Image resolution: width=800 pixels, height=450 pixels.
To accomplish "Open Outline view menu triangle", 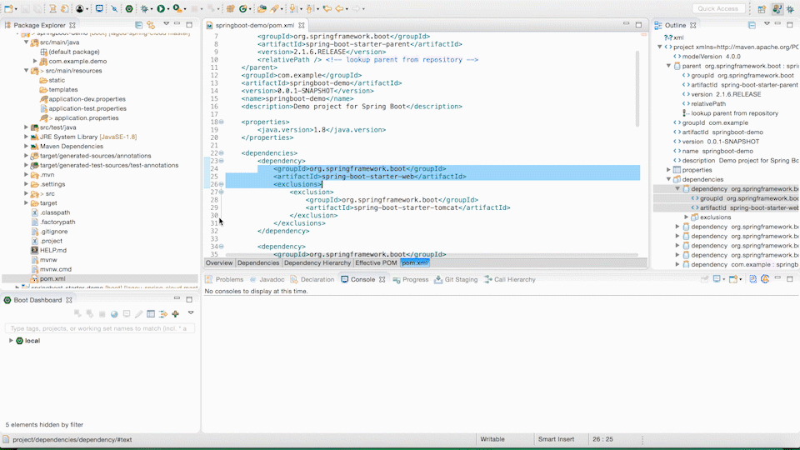I will [767, 24].
